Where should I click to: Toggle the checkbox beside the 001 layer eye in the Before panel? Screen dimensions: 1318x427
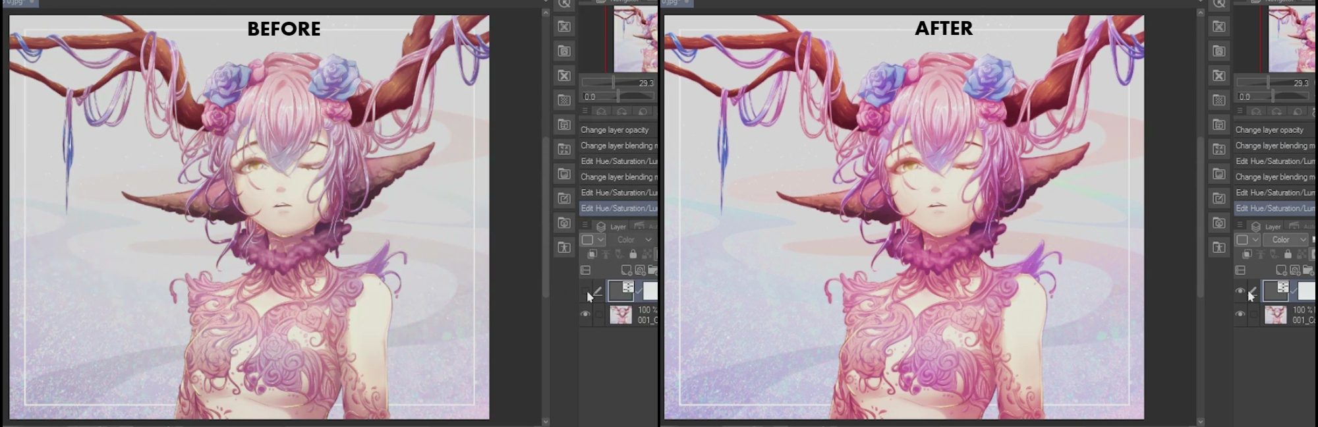pyautogui.click(x=598, y=315)
